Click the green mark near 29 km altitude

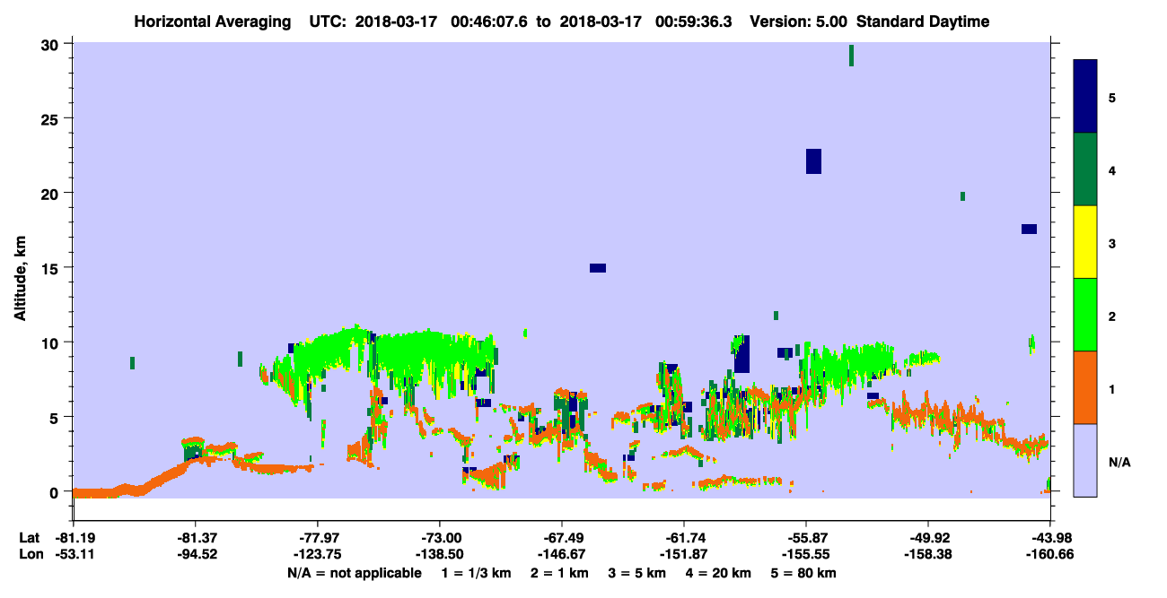point(851,56)
